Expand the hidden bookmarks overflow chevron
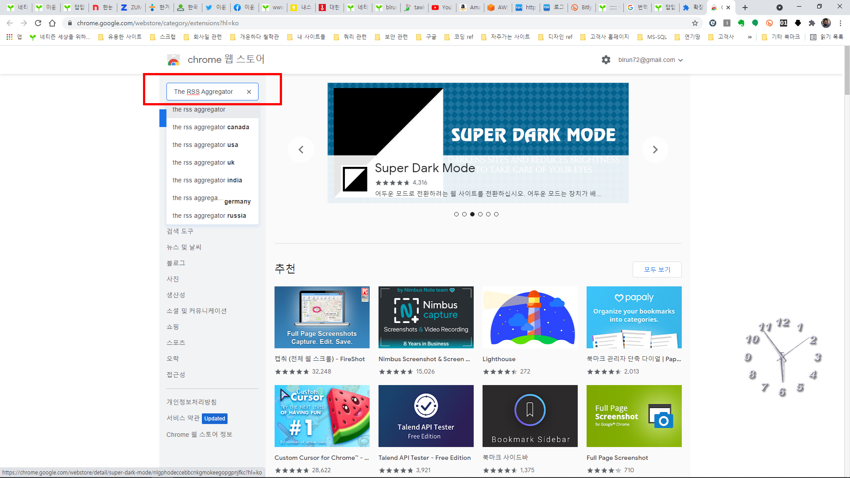 750,37
